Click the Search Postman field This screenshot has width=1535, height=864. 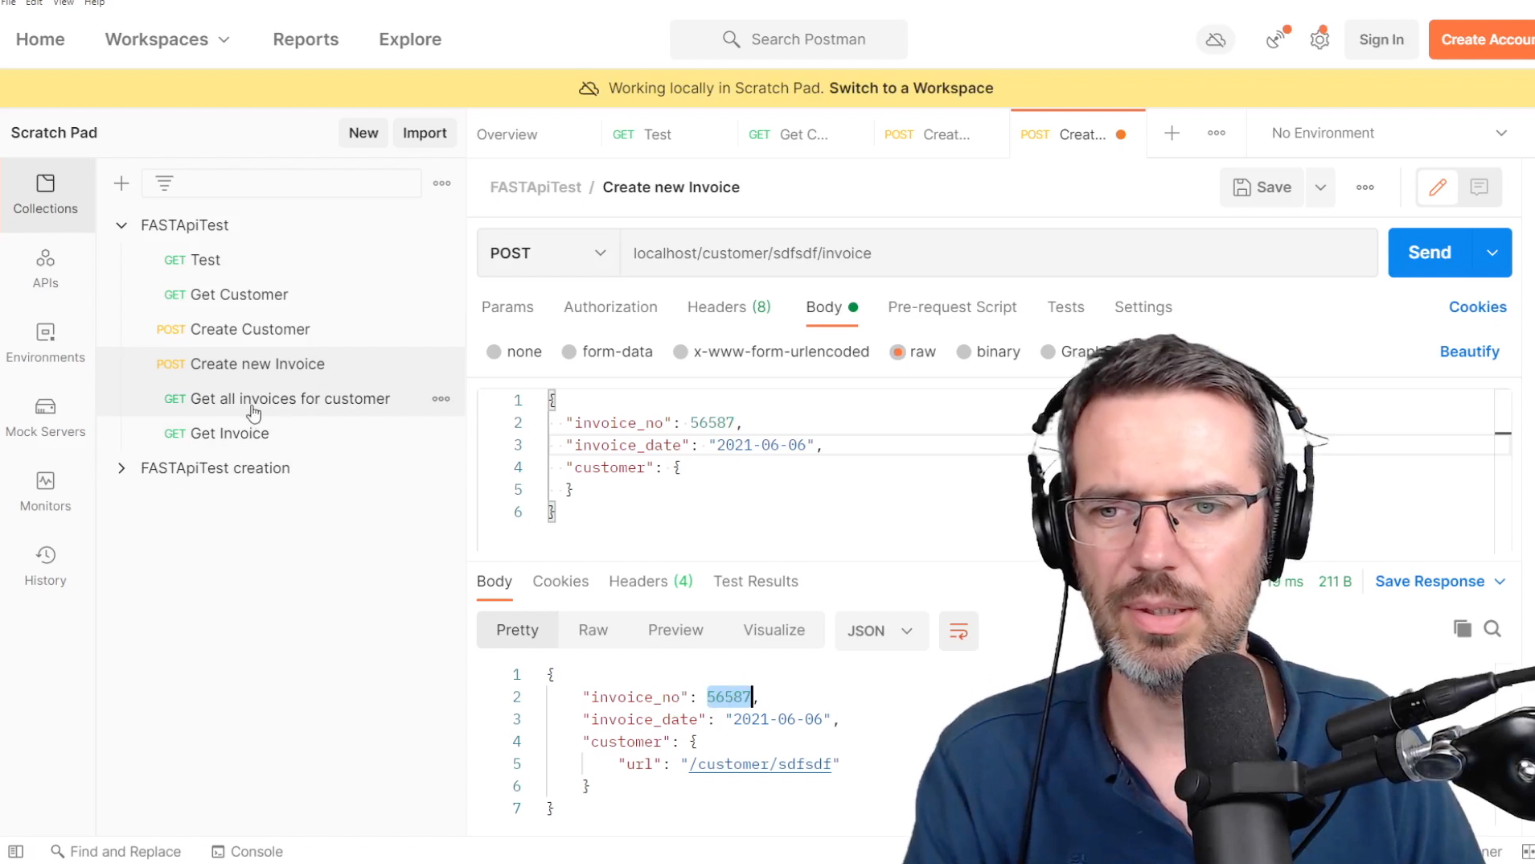[x=789, y=39]
